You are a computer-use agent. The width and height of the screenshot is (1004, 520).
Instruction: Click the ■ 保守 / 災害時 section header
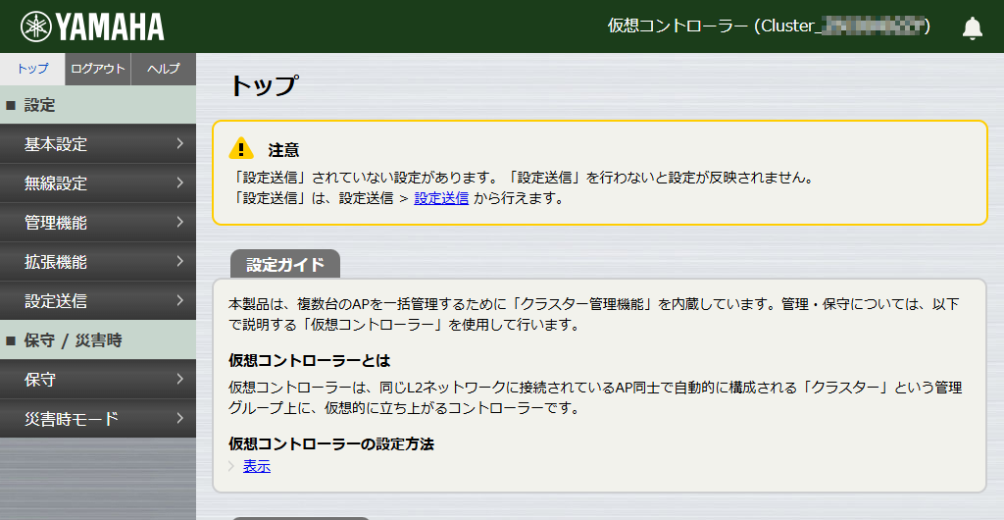98,340
